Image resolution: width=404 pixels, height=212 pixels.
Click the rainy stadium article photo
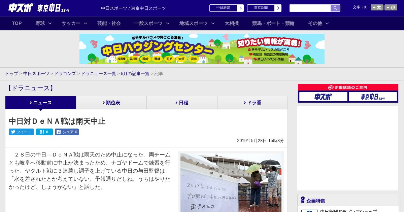[231, 183]
